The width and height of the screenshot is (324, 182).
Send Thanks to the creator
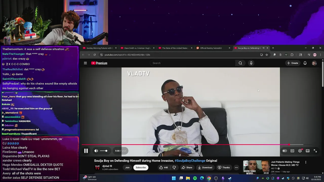224,168
